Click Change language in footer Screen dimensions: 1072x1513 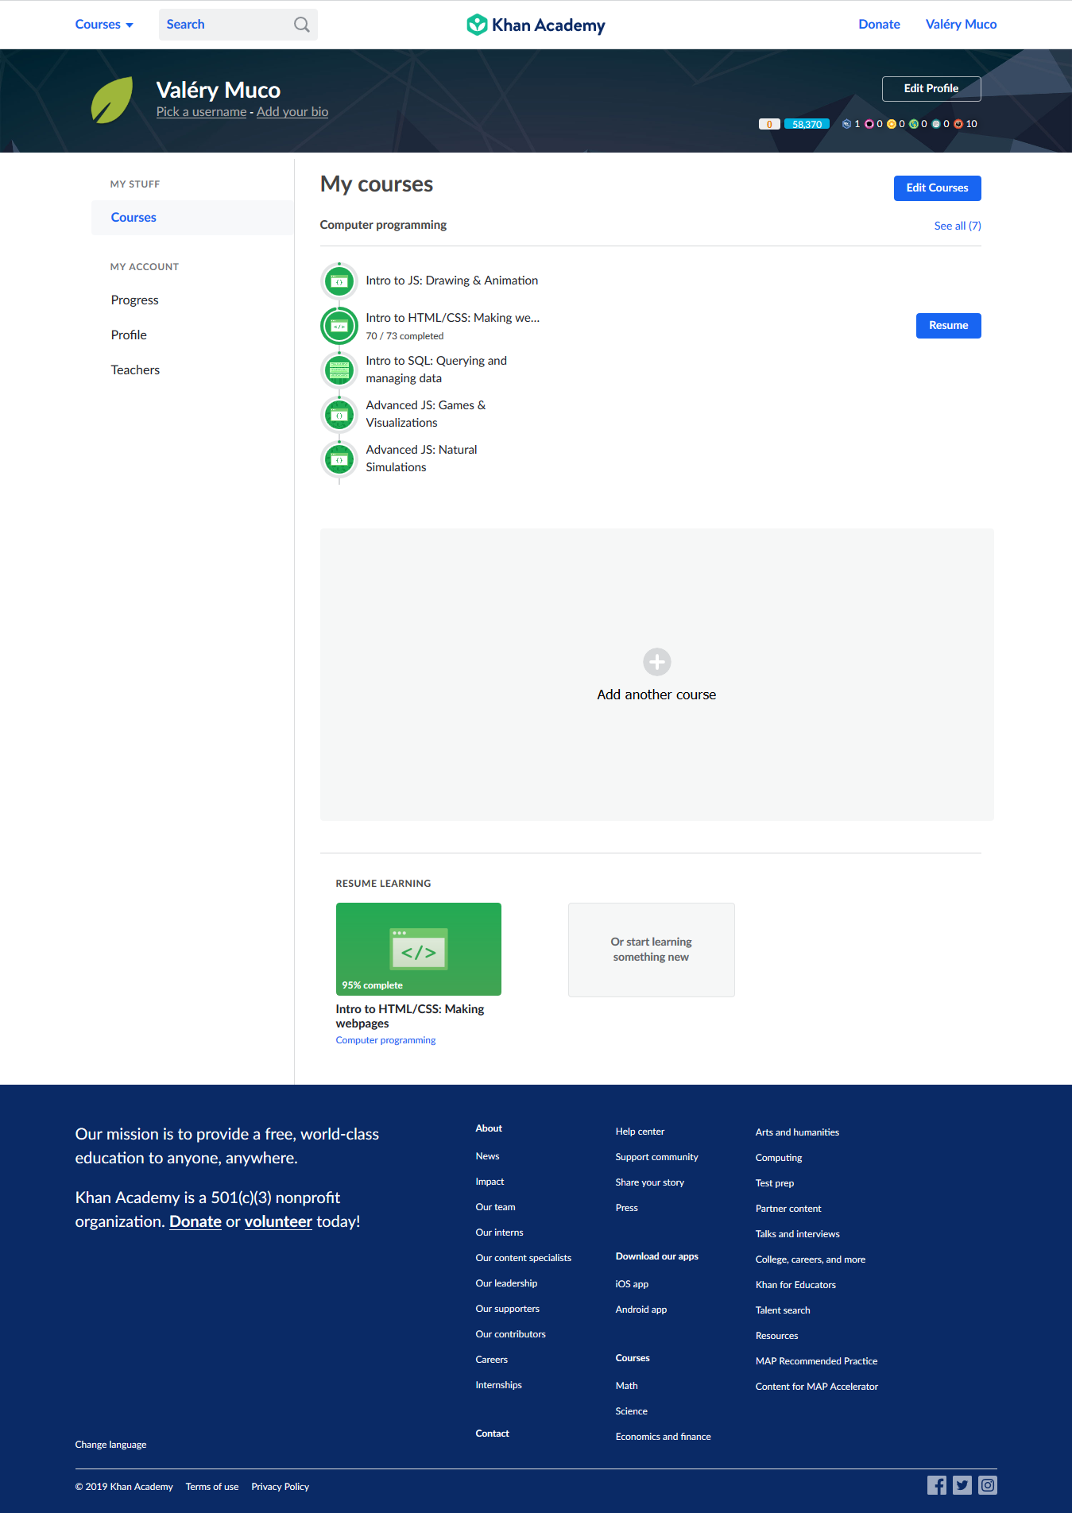(110, 1445)
